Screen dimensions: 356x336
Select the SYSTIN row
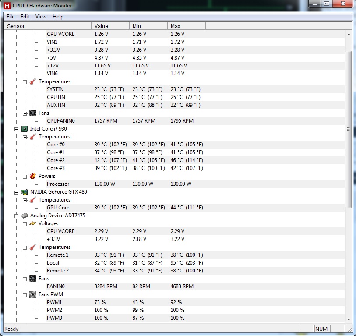click(195, 89)
